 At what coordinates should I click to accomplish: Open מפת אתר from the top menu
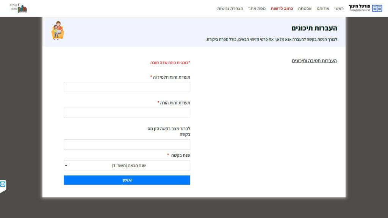tap(257, 8)
